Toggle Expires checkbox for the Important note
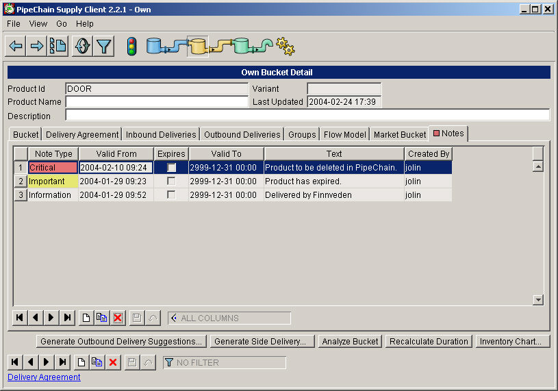Viewport: 558px width, 391px height. (x=172, y=181)
